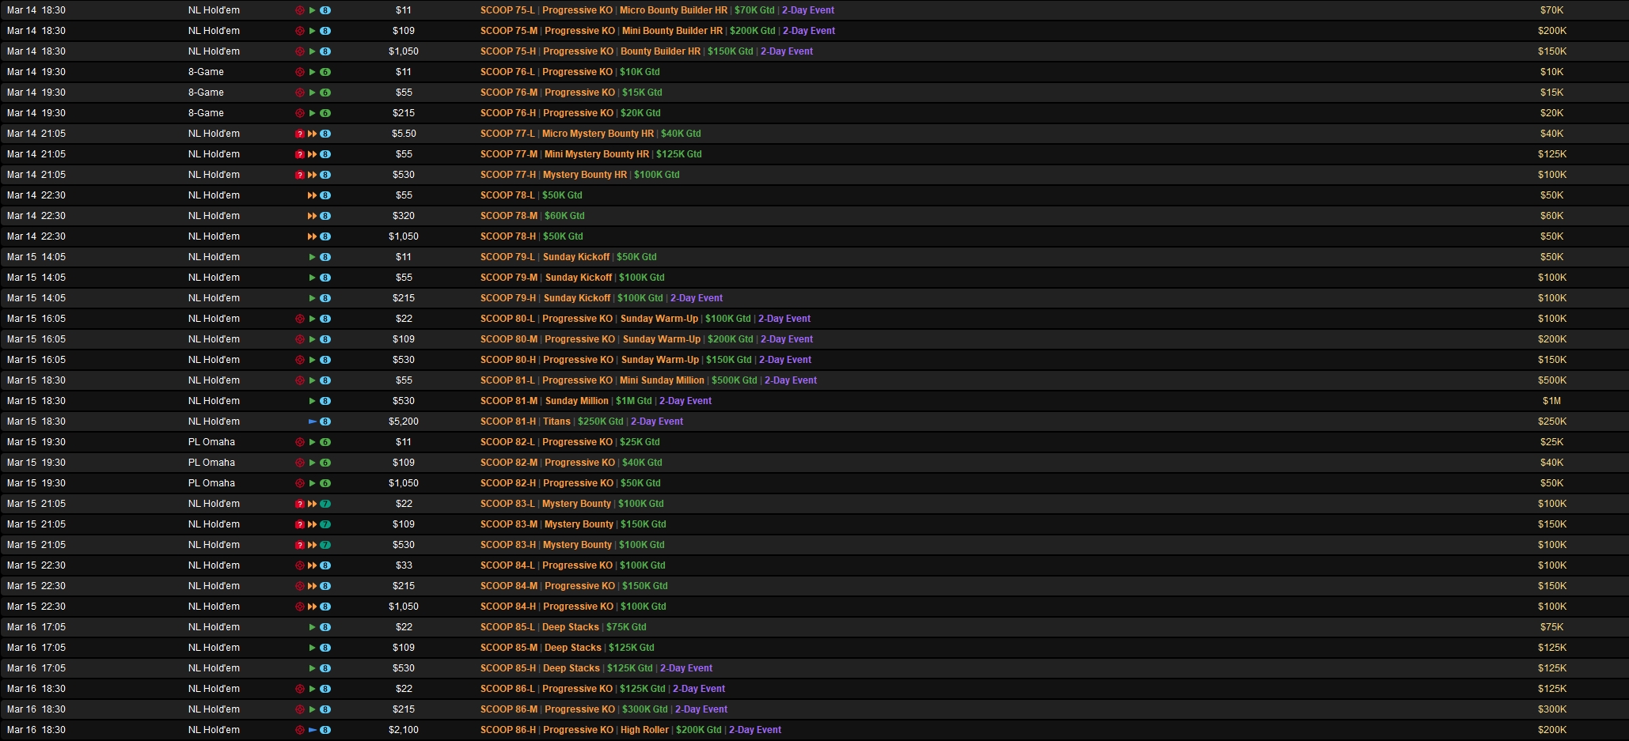This screenshot has height=741, width=1629.
Task: Click the blue slow-speed icon on SCOOP 81-H Titans
Action: (x=313, y=422)
